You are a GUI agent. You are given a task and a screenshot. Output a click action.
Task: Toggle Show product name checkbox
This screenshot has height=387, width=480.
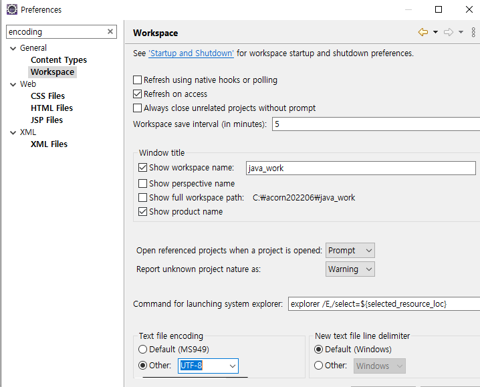tap(142, 212)
